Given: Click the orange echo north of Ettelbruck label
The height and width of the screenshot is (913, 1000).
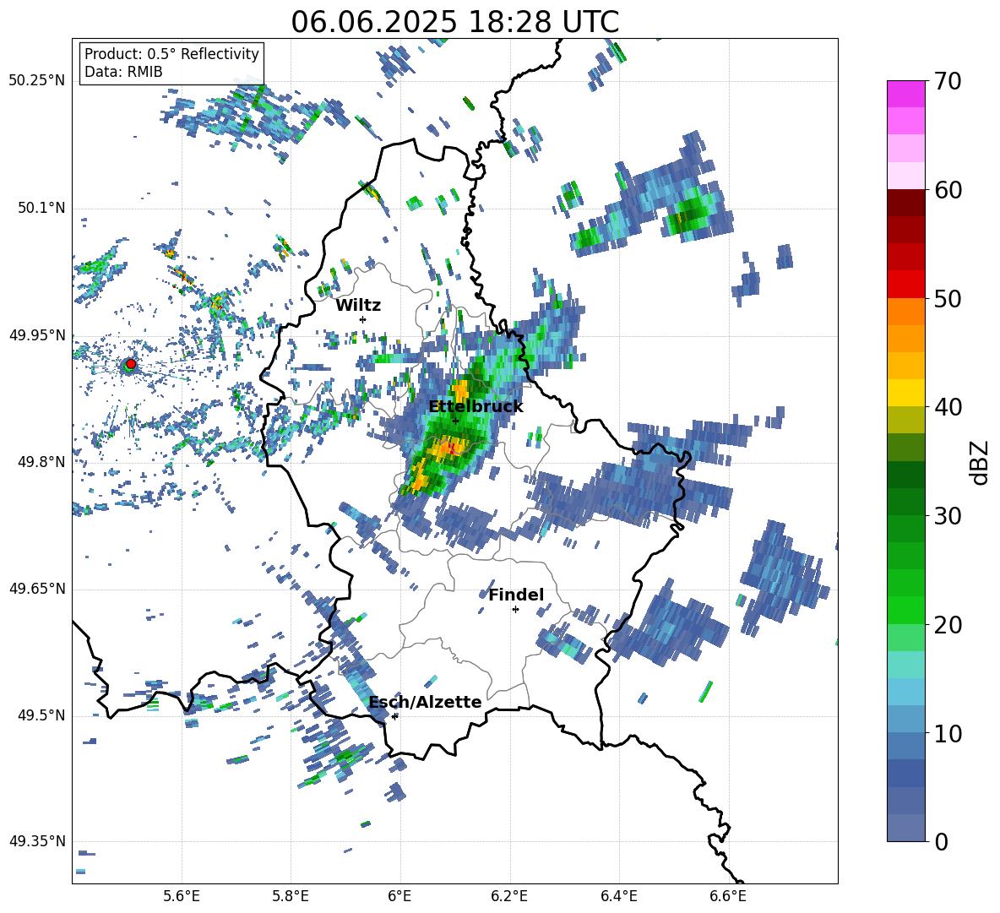Looking at the screenshot, I should coord(459,389).
